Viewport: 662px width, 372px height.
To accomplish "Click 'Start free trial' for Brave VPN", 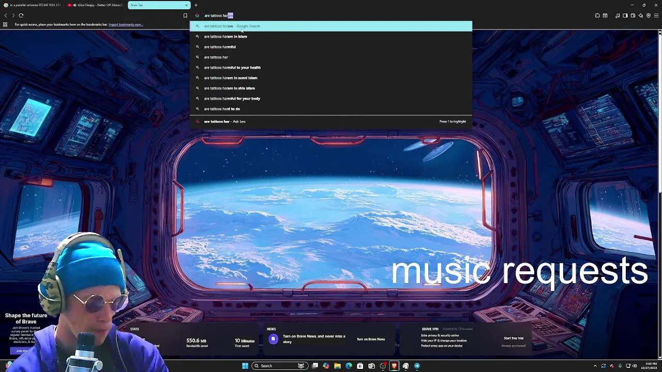I will (x=514, y=338).
